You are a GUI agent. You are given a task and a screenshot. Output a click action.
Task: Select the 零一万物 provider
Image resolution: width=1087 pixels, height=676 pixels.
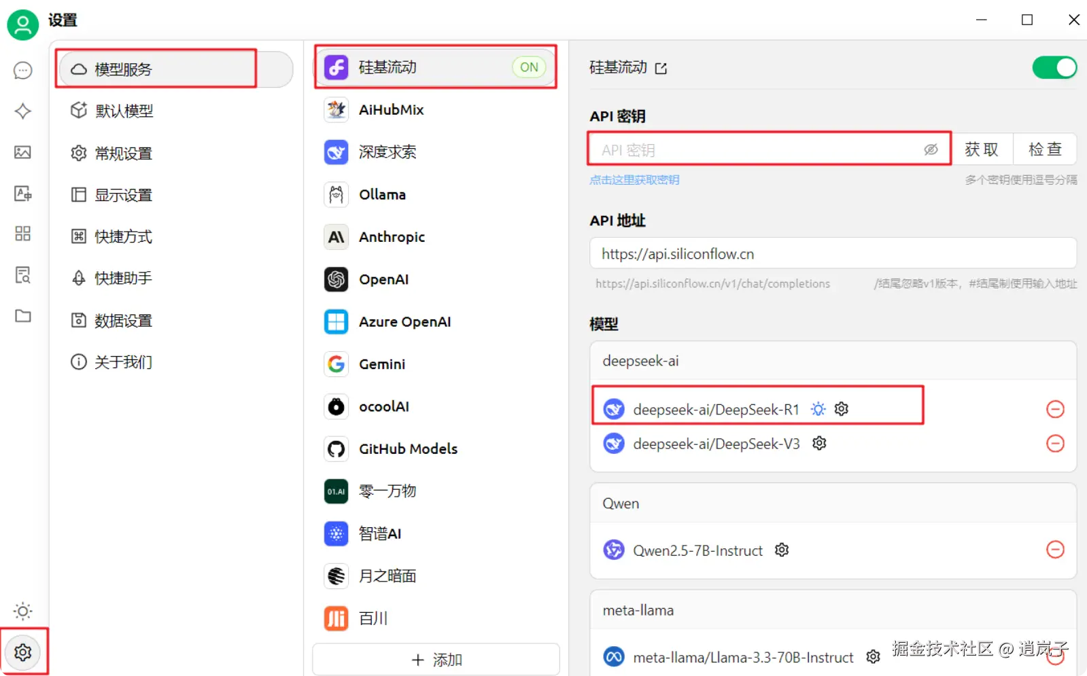tap(435, 491)
